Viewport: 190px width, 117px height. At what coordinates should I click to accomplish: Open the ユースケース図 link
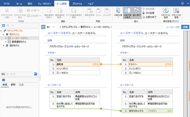point(173,27)
